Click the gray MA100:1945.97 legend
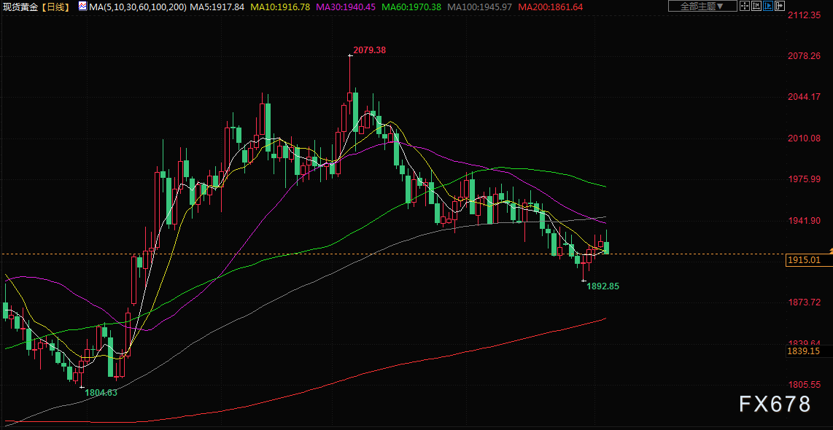Viewport: 833px width, 430px height. pos(479,7)
